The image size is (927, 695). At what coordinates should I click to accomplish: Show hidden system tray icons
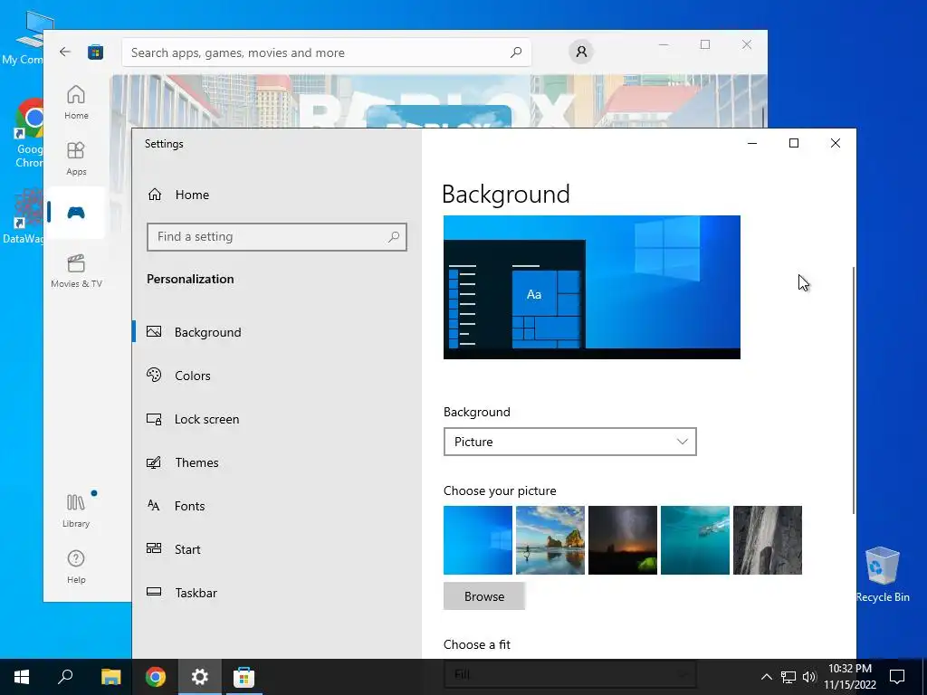pyautogui.click(x=766, y=677)
